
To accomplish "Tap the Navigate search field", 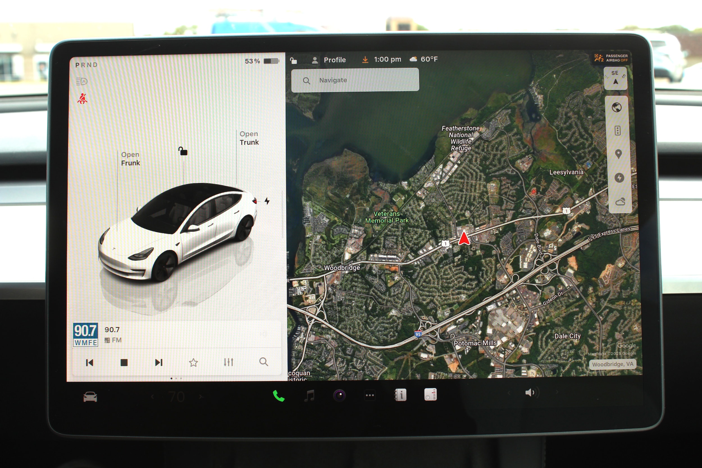I will [x=355, y=80].
